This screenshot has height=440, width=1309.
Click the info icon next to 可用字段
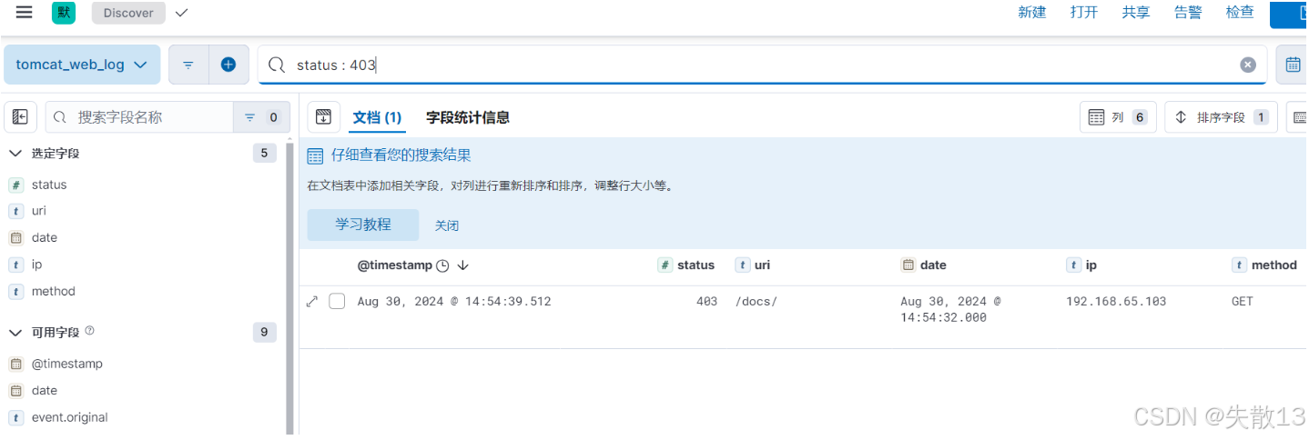click(89, 332)
